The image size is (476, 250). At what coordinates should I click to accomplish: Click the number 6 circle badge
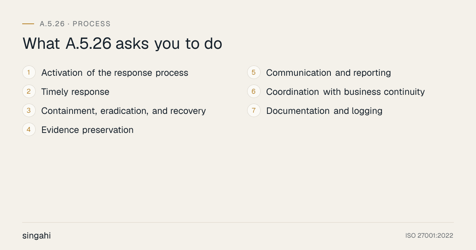click(x=254, y=92)
